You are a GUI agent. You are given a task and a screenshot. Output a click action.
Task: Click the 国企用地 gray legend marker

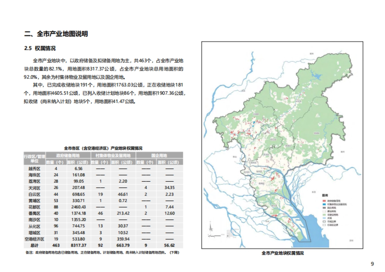point(324,207)
